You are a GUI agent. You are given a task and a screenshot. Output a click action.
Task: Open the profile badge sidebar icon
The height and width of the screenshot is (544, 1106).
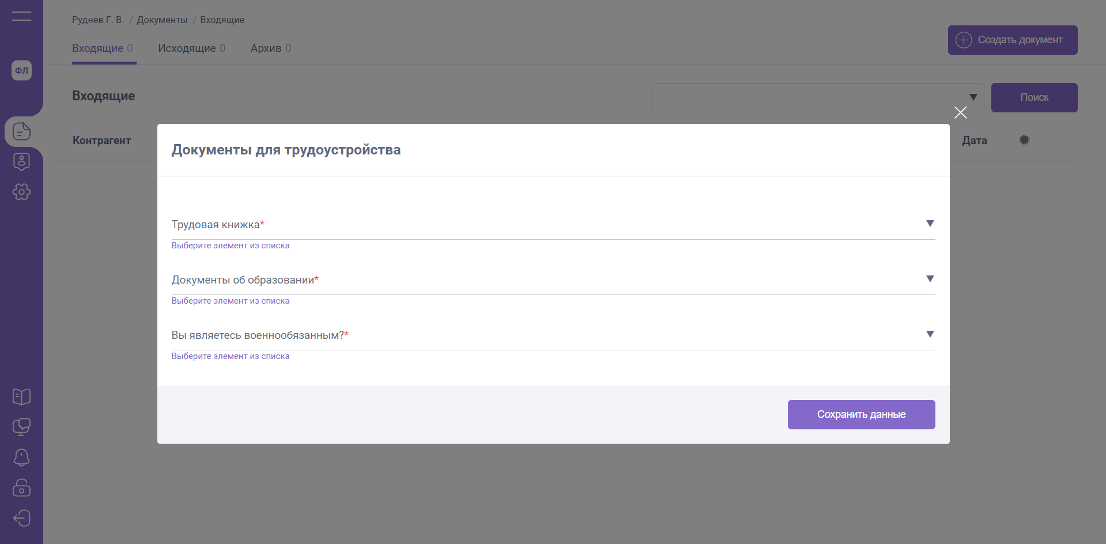(21, 162)
